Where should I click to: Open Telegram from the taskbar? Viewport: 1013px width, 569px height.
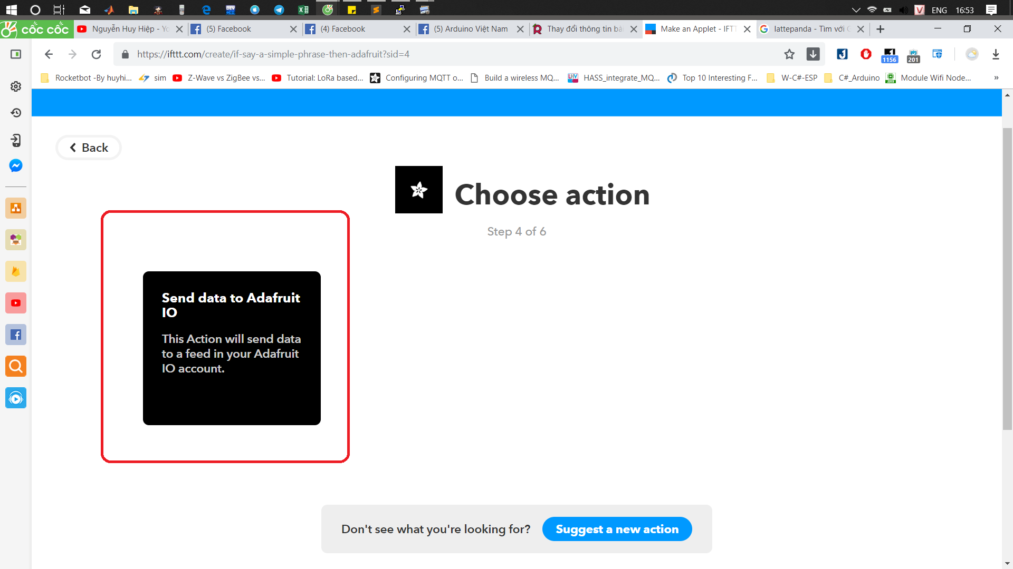point(279,9)
